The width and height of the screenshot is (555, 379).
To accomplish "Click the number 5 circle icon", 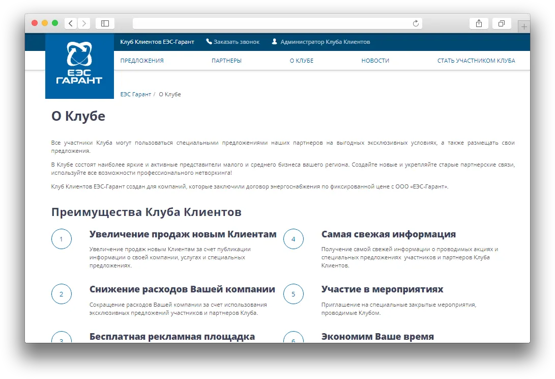I will (294, 294).
